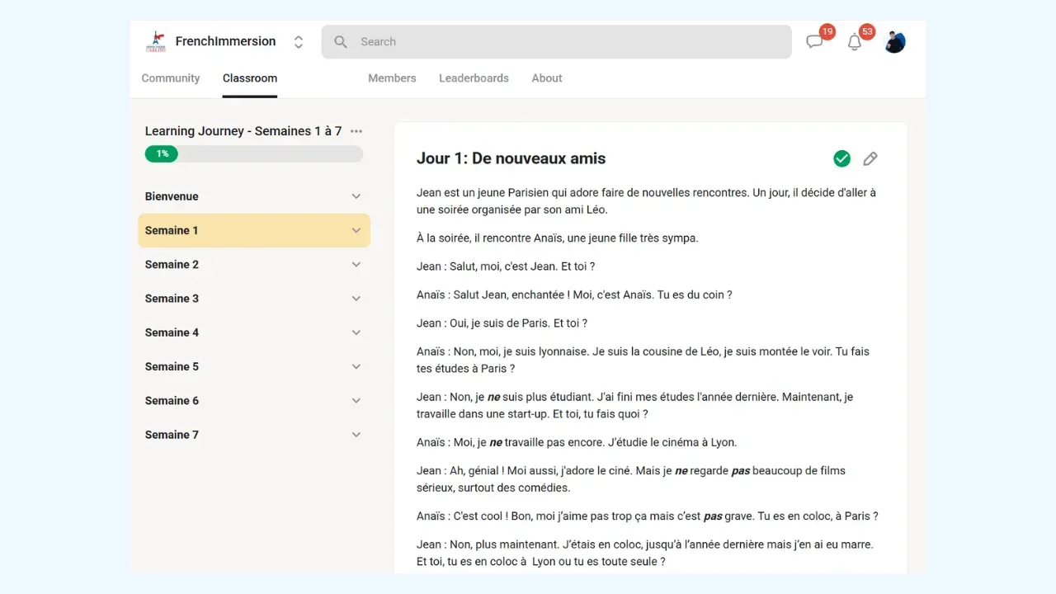Go to the Members tab
Image resolution: width=1056 pixels, height=594 pixels.
[392, 78]
